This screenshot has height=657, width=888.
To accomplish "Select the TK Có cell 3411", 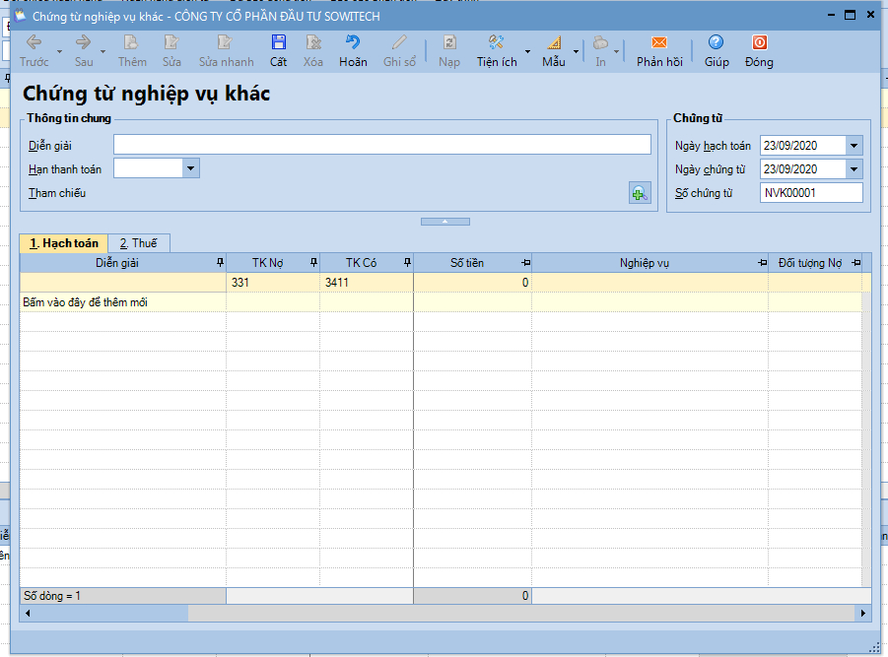I will [367, 283].
